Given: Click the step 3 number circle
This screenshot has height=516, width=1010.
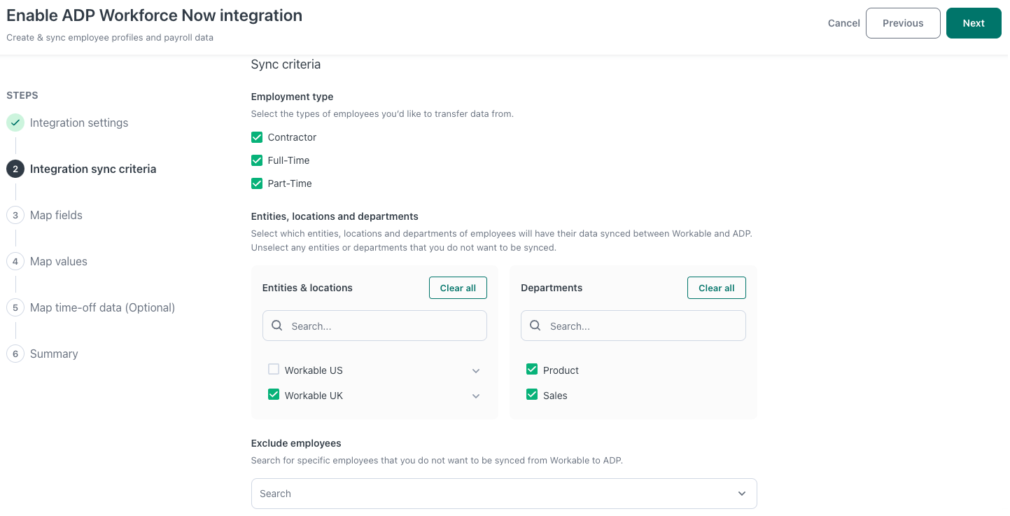Looking at the screenshot, I should [15, 215].
